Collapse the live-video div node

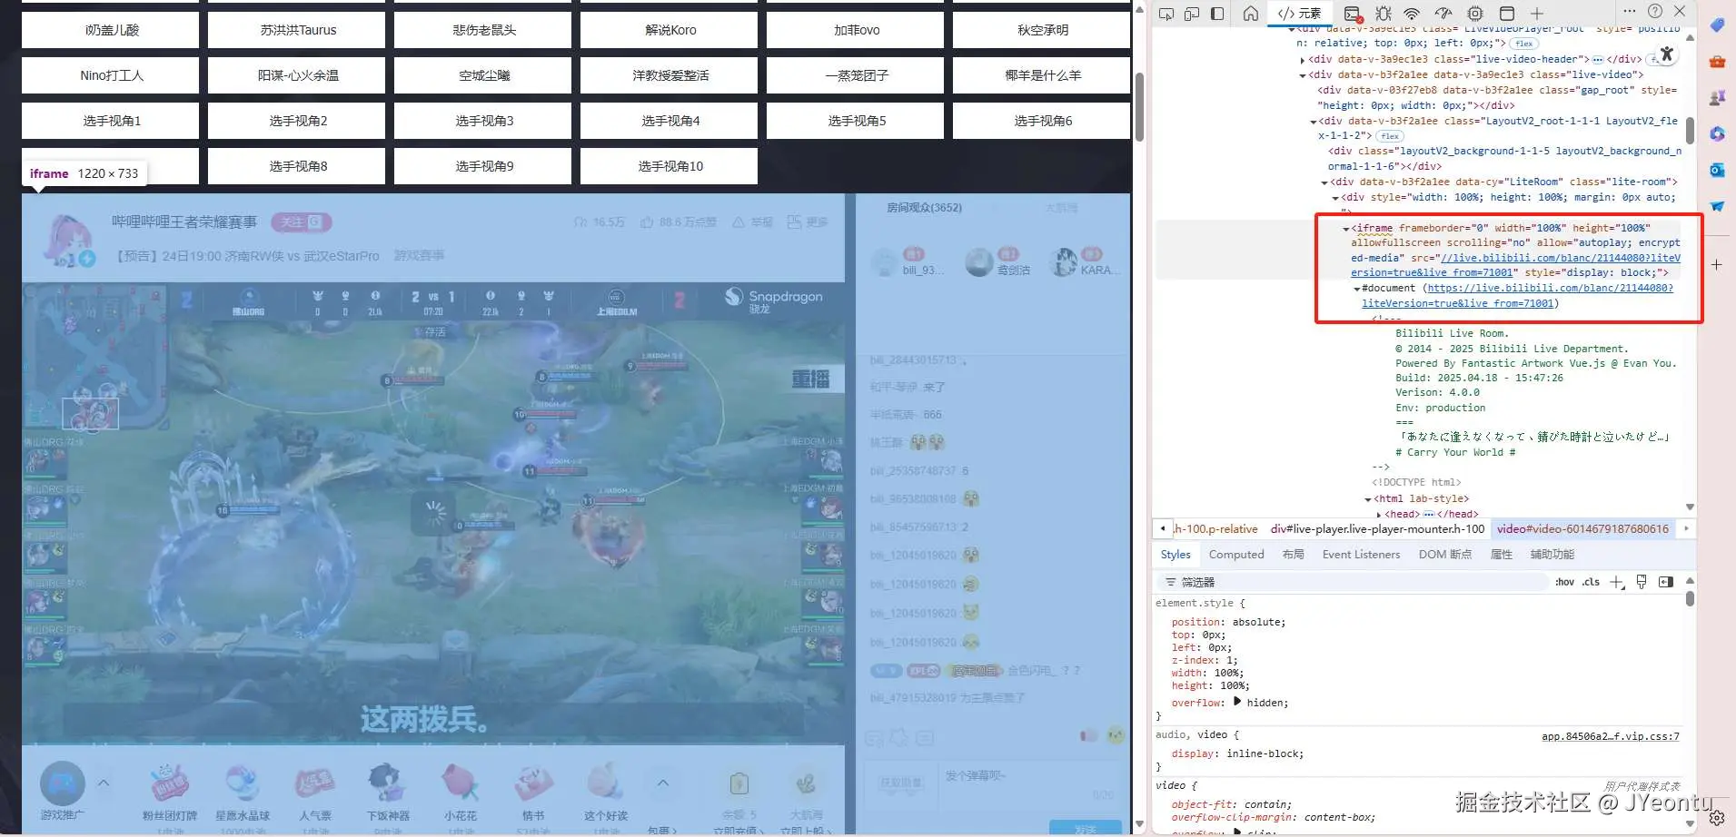1303,75
